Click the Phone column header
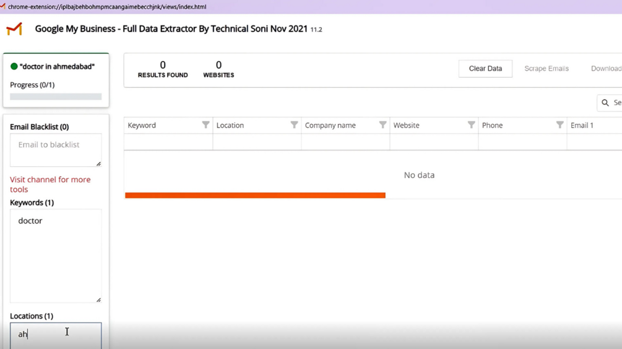This screenshot has height=349, width=622. 522,125
